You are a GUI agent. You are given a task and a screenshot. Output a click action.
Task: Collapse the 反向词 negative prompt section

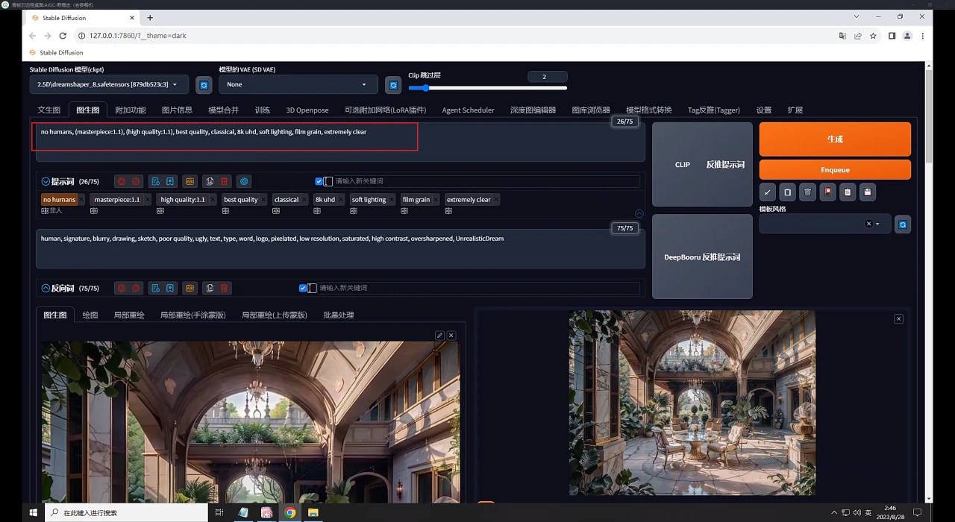pos(46,288)
